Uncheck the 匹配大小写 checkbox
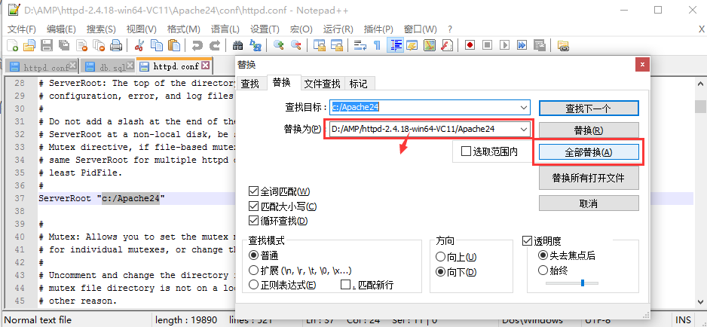 pyautogui.click(x=253, y=206)
